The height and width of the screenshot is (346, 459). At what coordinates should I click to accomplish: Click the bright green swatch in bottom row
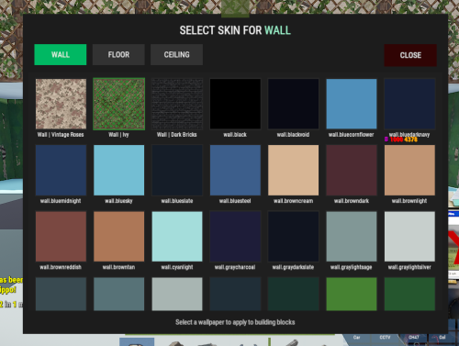click(352, 294)
